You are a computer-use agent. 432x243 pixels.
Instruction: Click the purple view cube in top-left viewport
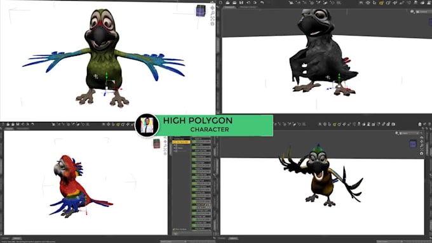point(201,11)
